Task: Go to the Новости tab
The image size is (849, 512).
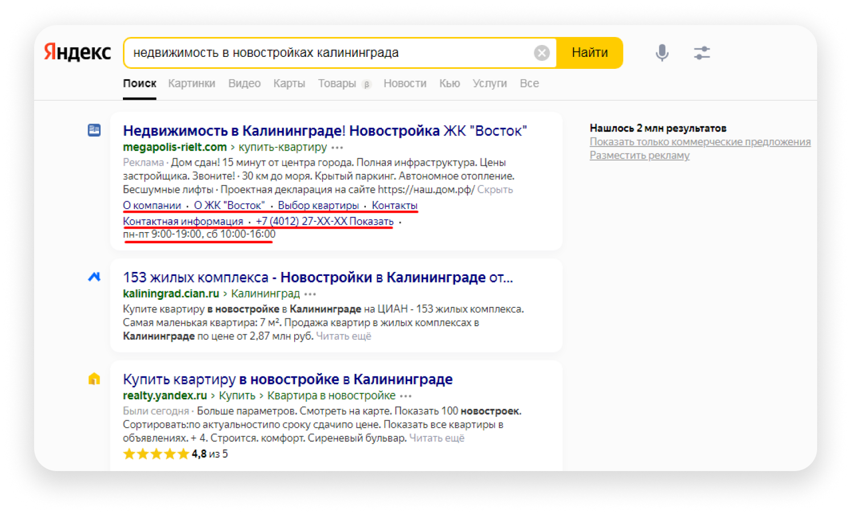Action: click(405, 84)
